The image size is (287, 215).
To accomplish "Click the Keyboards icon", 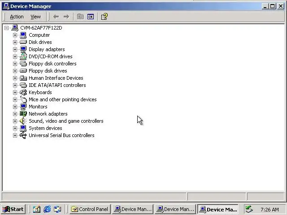I will point(23,92).
